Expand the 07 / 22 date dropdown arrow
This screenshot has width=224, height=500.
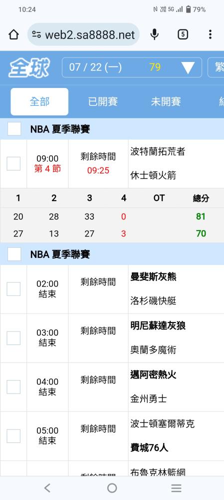click(188, 67)
